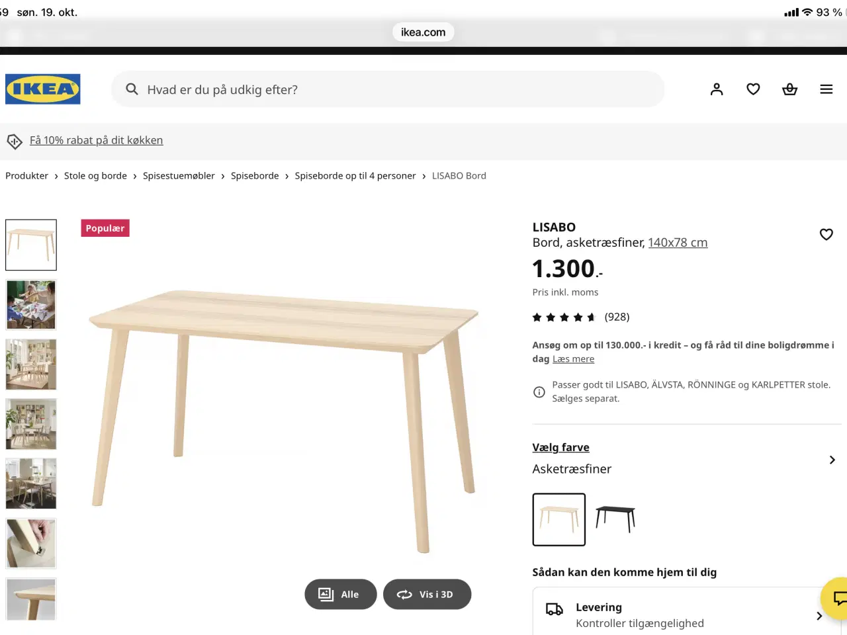847x635 pixels.
Task: Open favorites heart icon in header
Action: [x=753, y=89]
